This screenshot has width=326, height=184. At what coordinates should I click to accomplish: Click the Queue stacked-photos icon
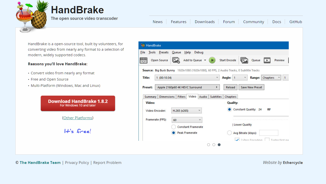[244, 60]
